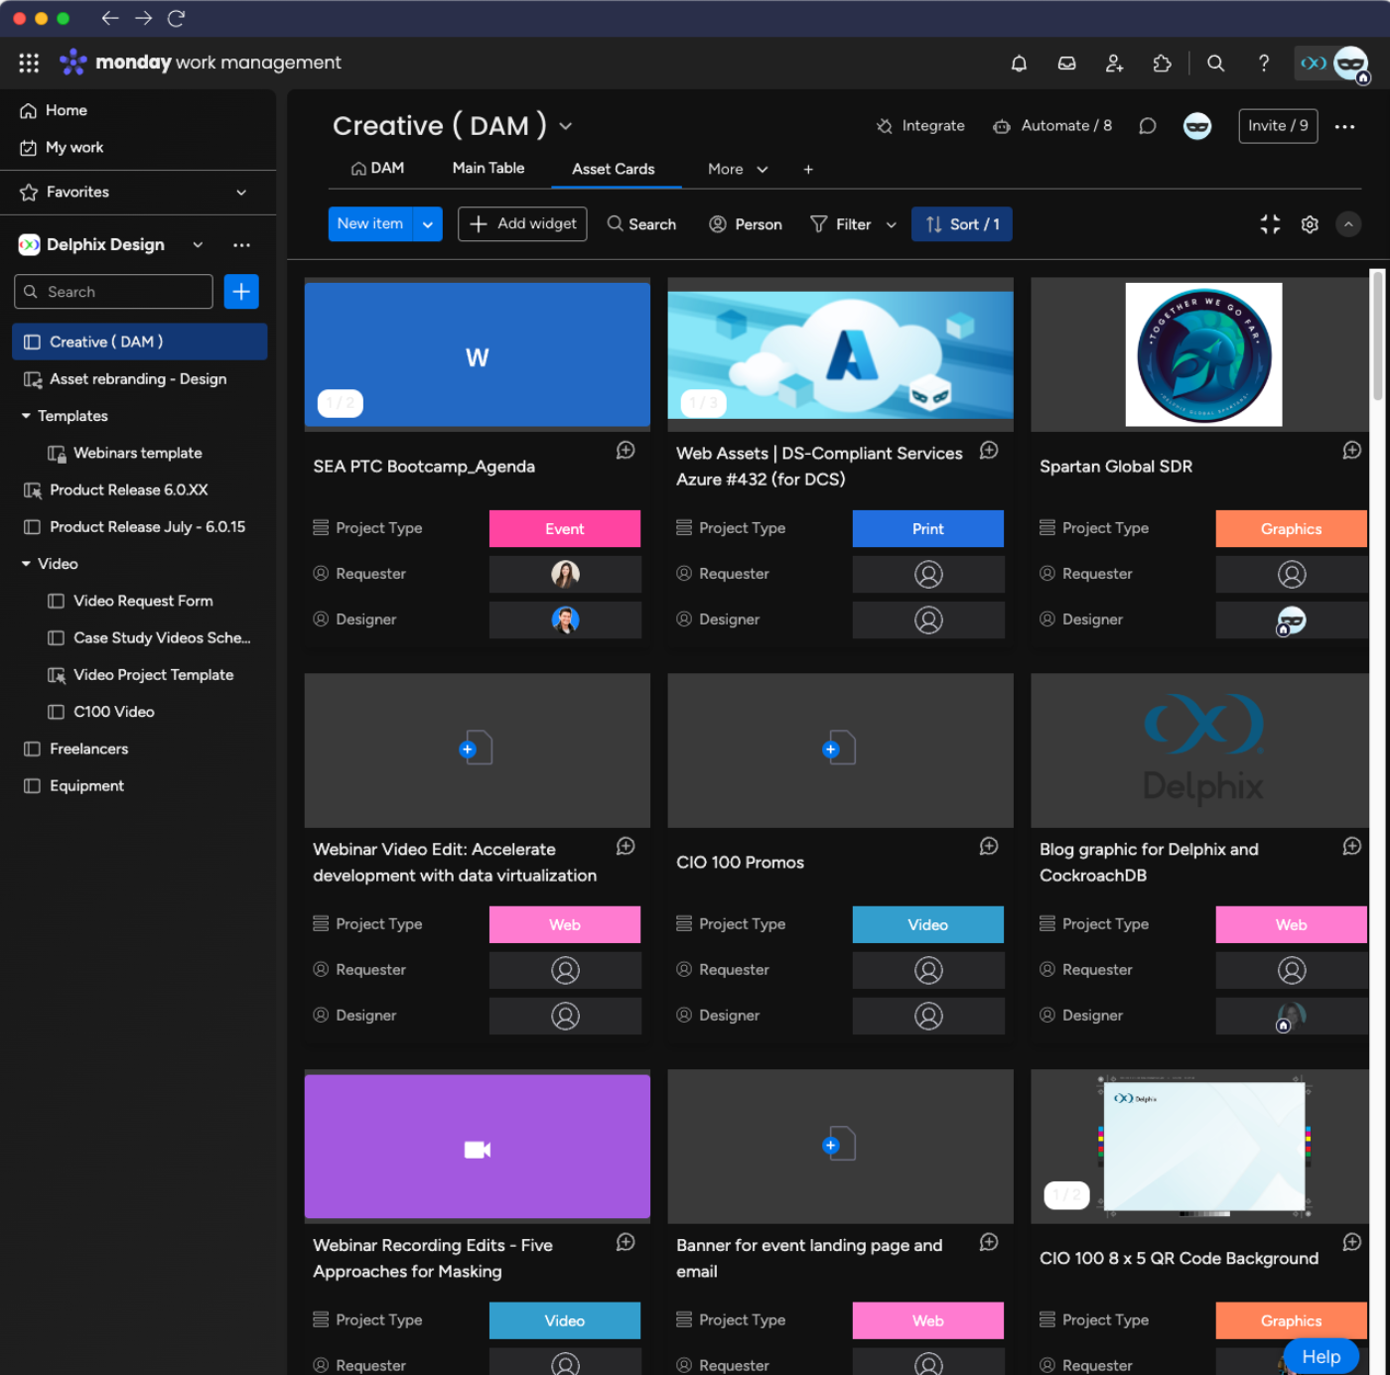
Task: Open Spartan Global SDR logo thumbnail
Action: 1203,354
